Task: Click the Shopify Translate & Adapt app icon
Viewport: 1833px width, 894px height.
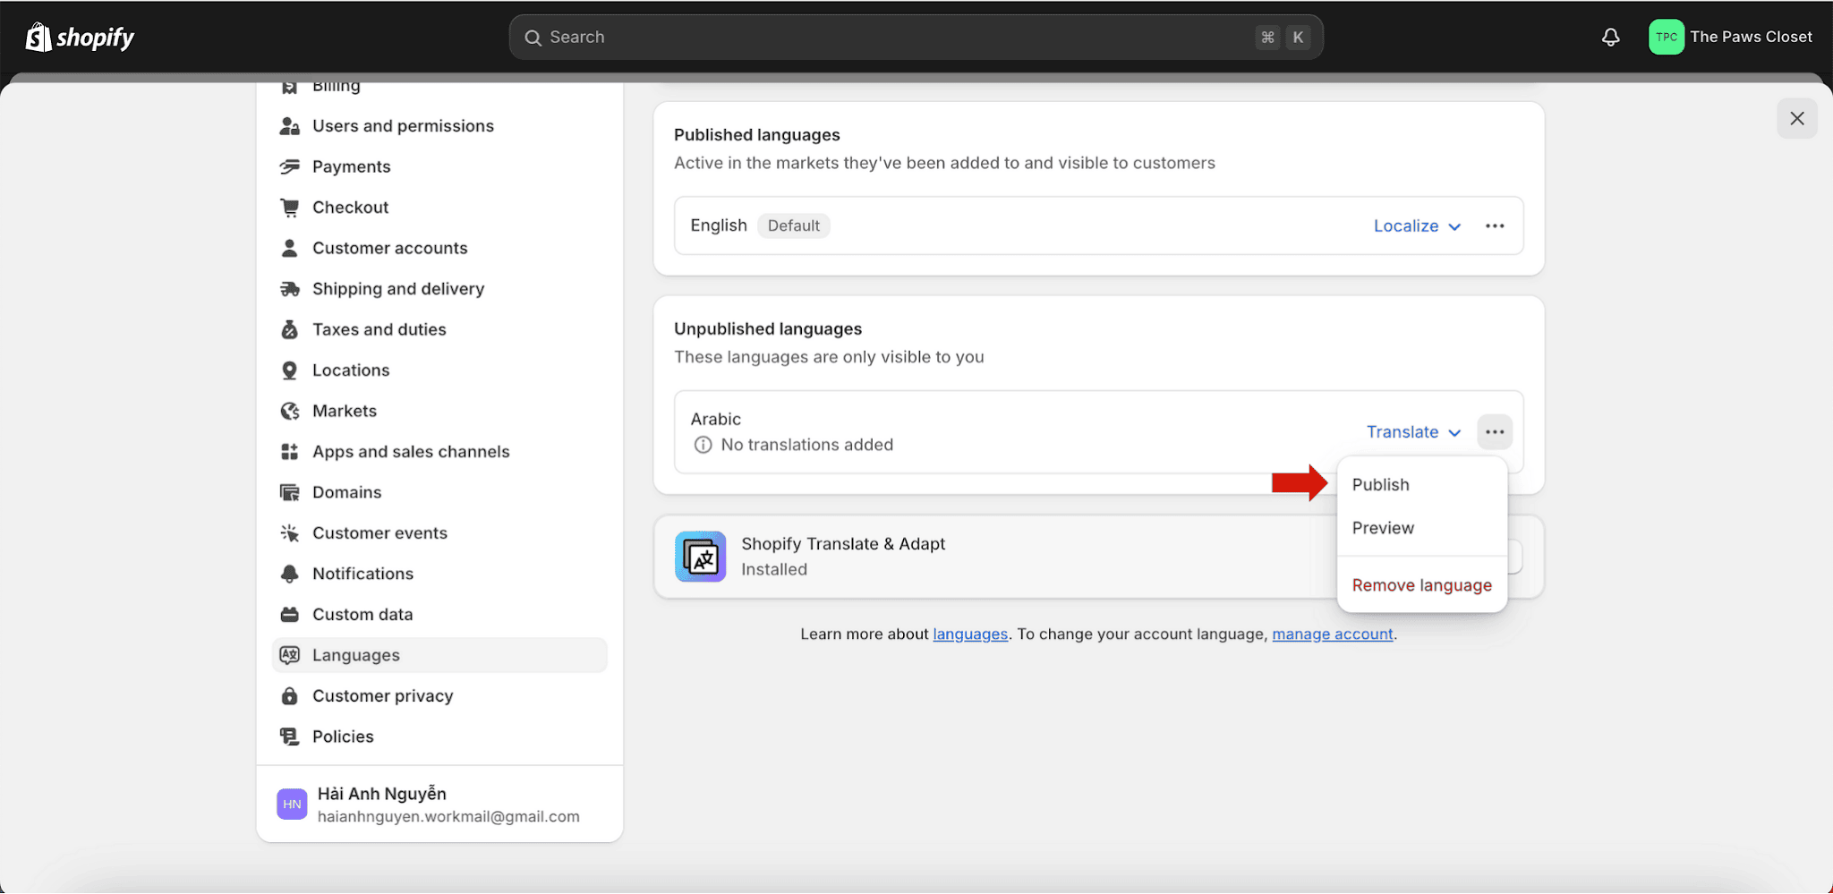Action: 700,557
